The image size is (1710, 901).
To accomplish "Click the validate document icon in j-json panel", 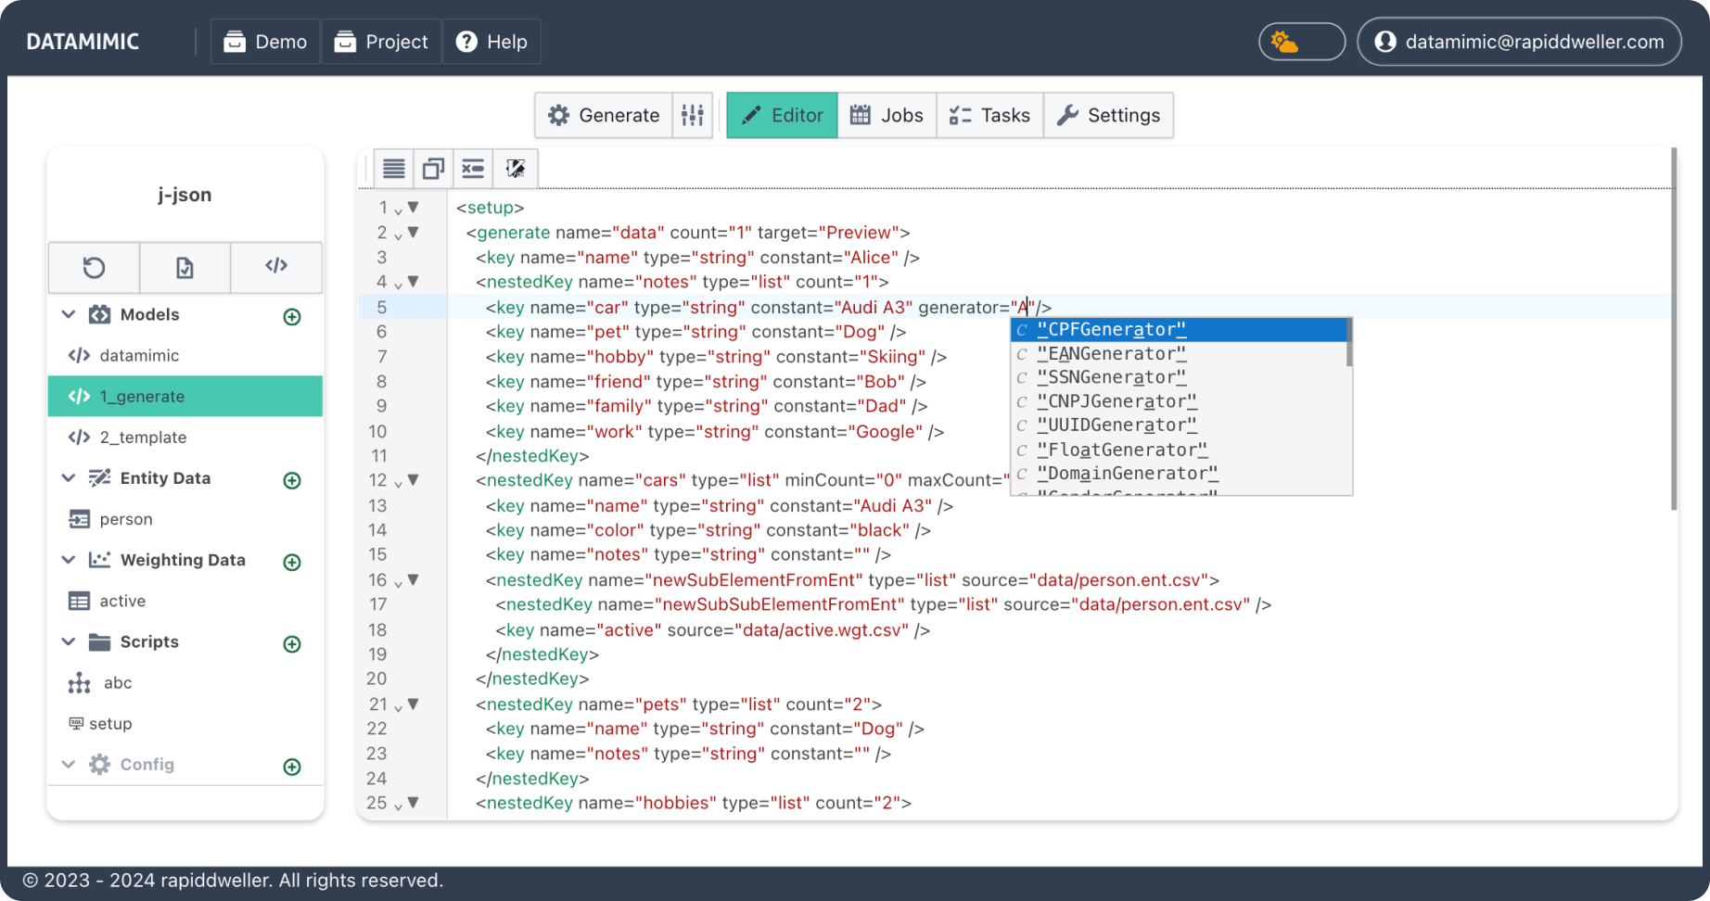I will click(185, 268).
